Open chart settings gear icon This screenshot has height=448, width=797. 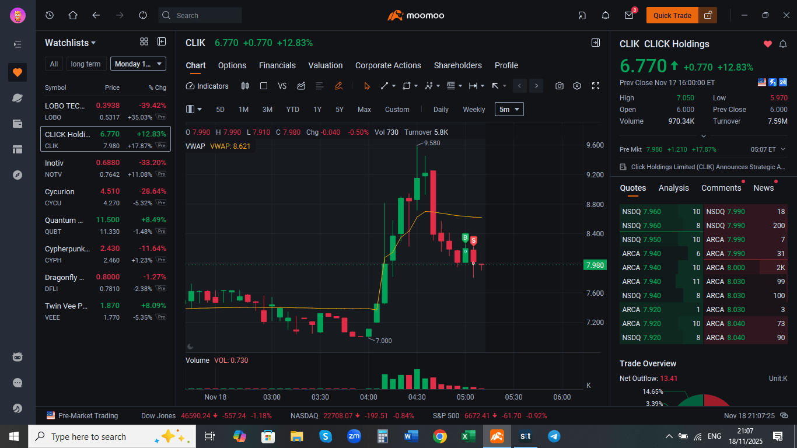tap(577, 86)
